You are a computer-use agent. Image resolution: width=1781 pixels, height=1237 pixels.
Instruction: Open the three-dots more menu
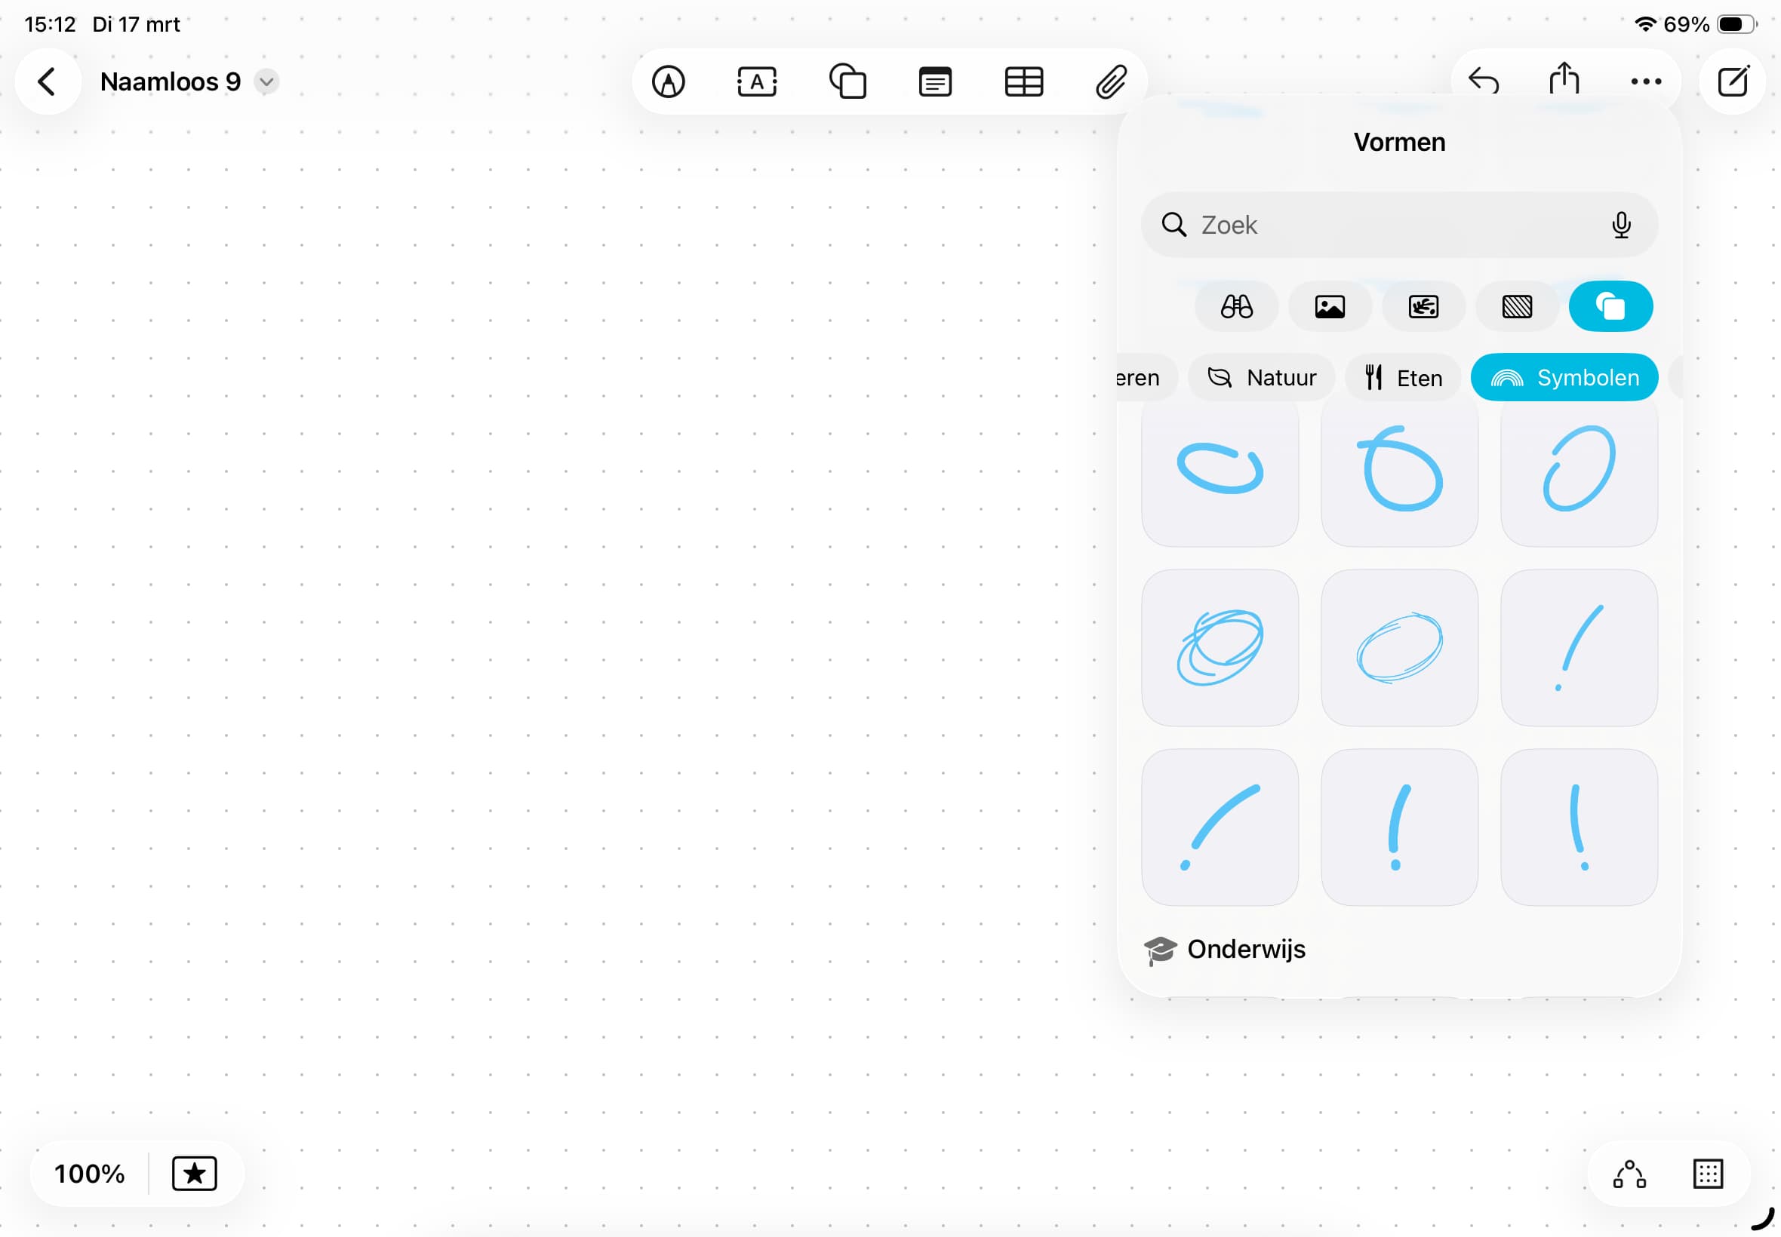(1645, 81)
